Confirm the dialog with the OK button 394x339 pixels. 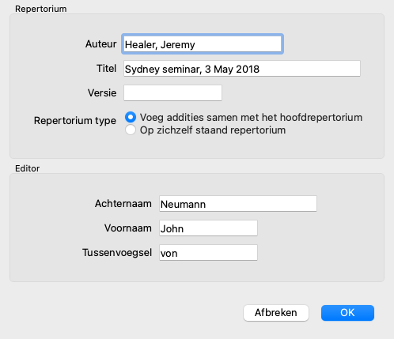point(347,313)
